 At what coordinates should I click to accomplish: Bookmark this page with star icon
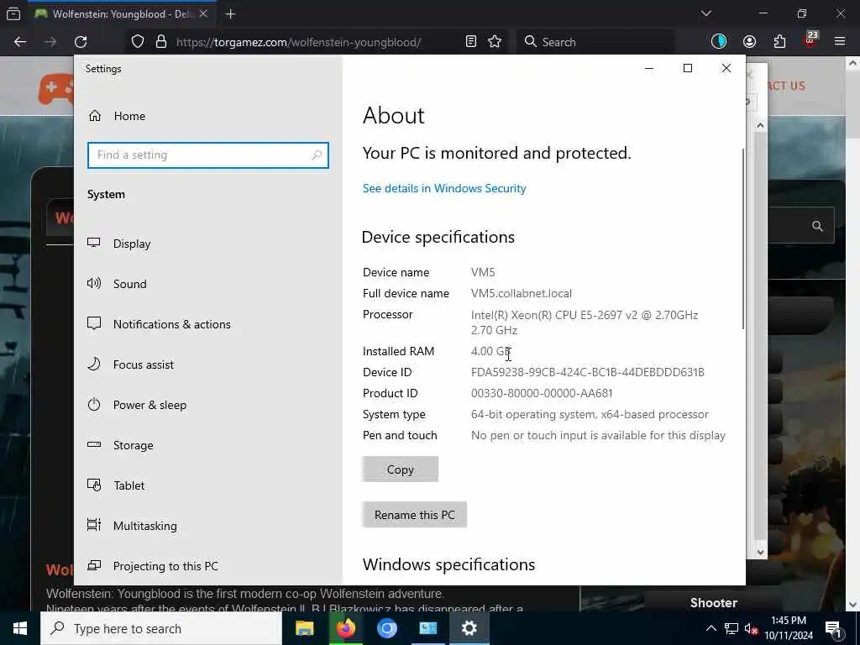(495, 42)
